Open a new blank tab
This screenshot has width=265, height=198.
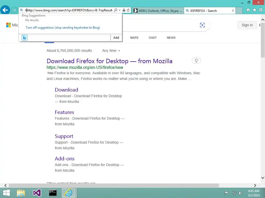click(x=239, y=11)
